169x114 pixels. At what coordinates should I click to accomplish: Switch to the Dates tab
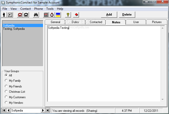click(x=75, y=22)
